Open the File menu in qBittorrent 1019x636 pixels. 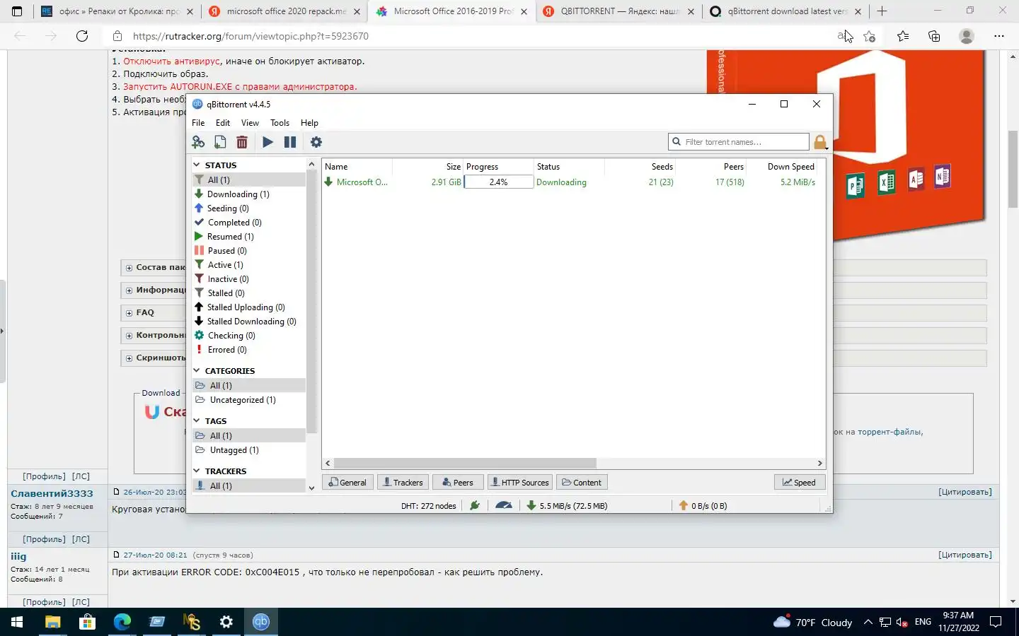coord(198,123)
